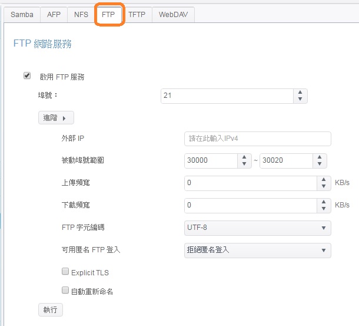Open the AFP tab
This screenshot has height=326, width=359.
(x=54, y=15)
